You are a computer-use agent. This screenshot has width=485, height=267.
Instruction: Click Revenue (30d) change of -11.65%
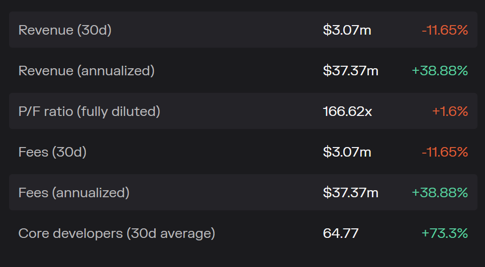click(x=445, y=30)
